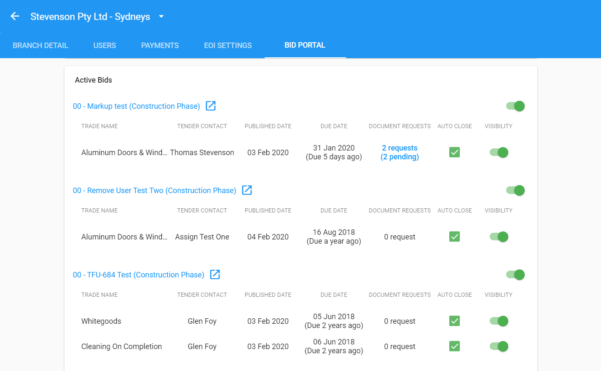Turn off visibility for Whitegoods trade
Viewport: 601px width, 371px height.
point(499,321)
